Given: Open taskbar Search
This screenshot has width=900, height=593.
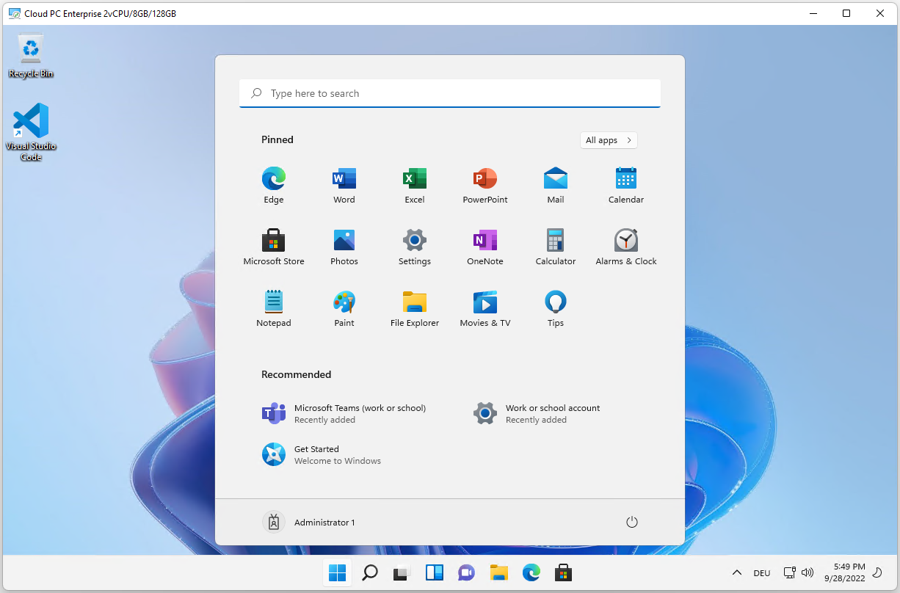Looking at the screenshot, I should (370, 572).
